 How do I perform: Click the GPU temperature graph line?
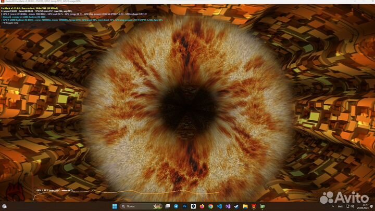[130, 193]
